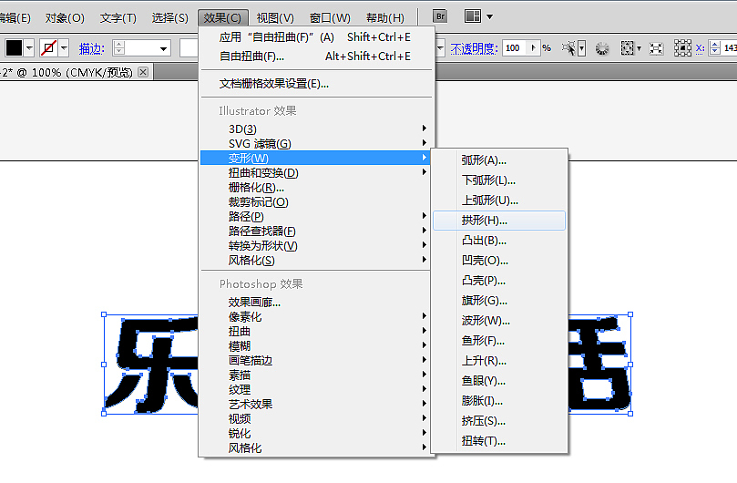Expand the 模糊 submenu
This screenshot has width=737, height=483.
(x=315, y=345)
